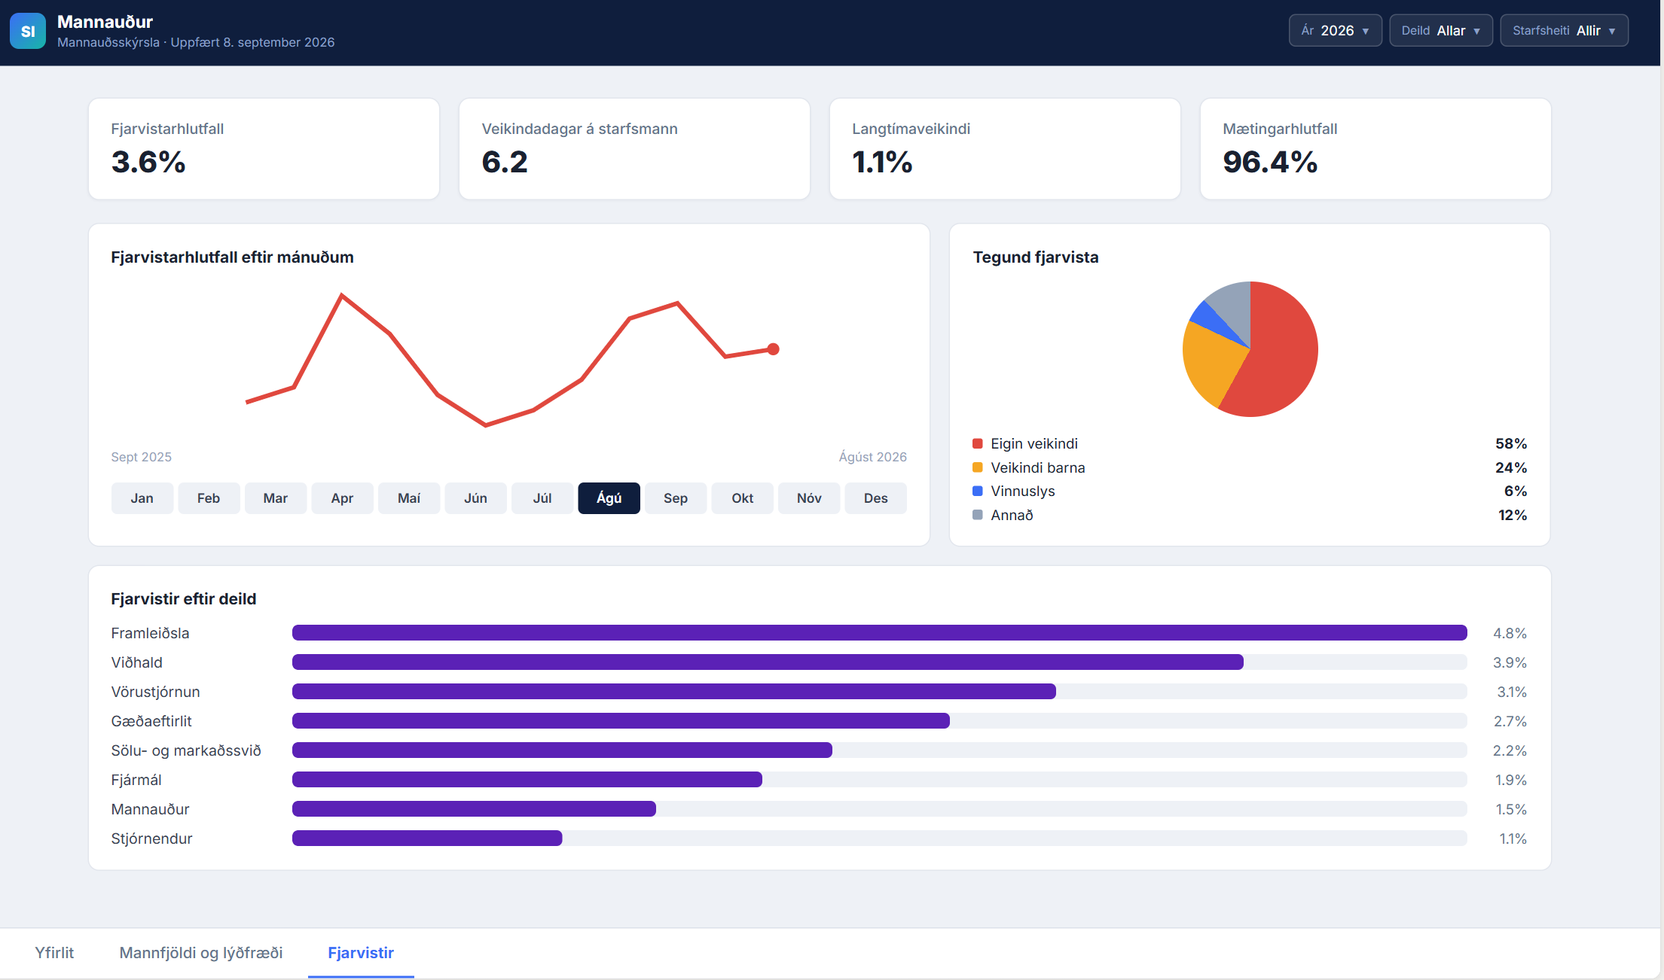This screenshot has width=1664, height=980.
Task: Click the 'Stjórnendur' department label
Action: (x=151, y=838)
